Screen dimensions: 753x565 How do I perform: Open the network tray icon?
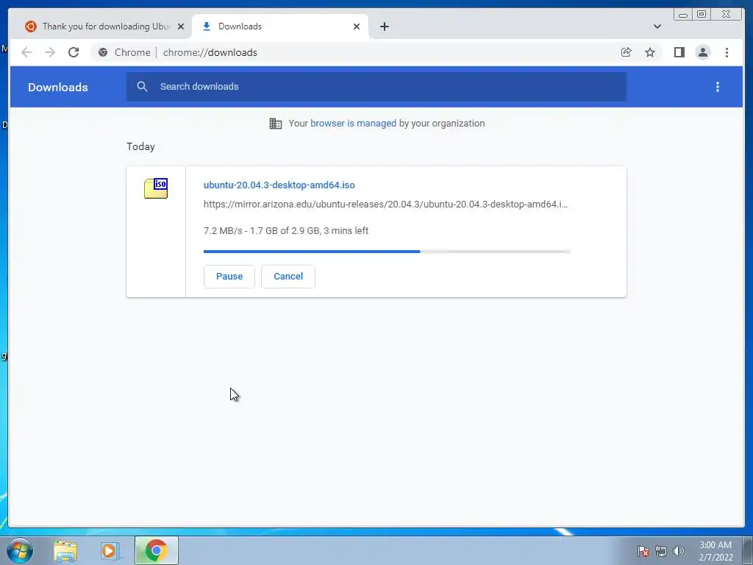tap(661, 551)
